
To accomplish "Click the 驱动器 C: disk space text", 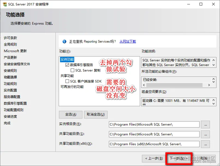I will point(176,101).
